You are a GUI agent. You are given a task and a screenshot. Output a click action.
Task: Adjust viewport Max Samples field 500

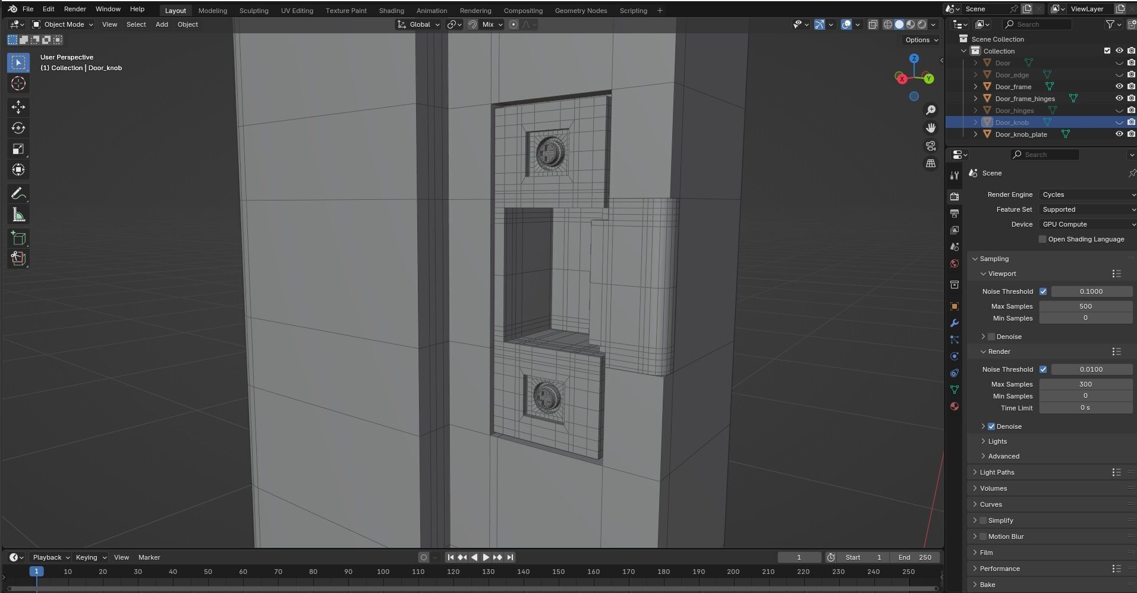pyautogui.click(x=1085, y=306)
